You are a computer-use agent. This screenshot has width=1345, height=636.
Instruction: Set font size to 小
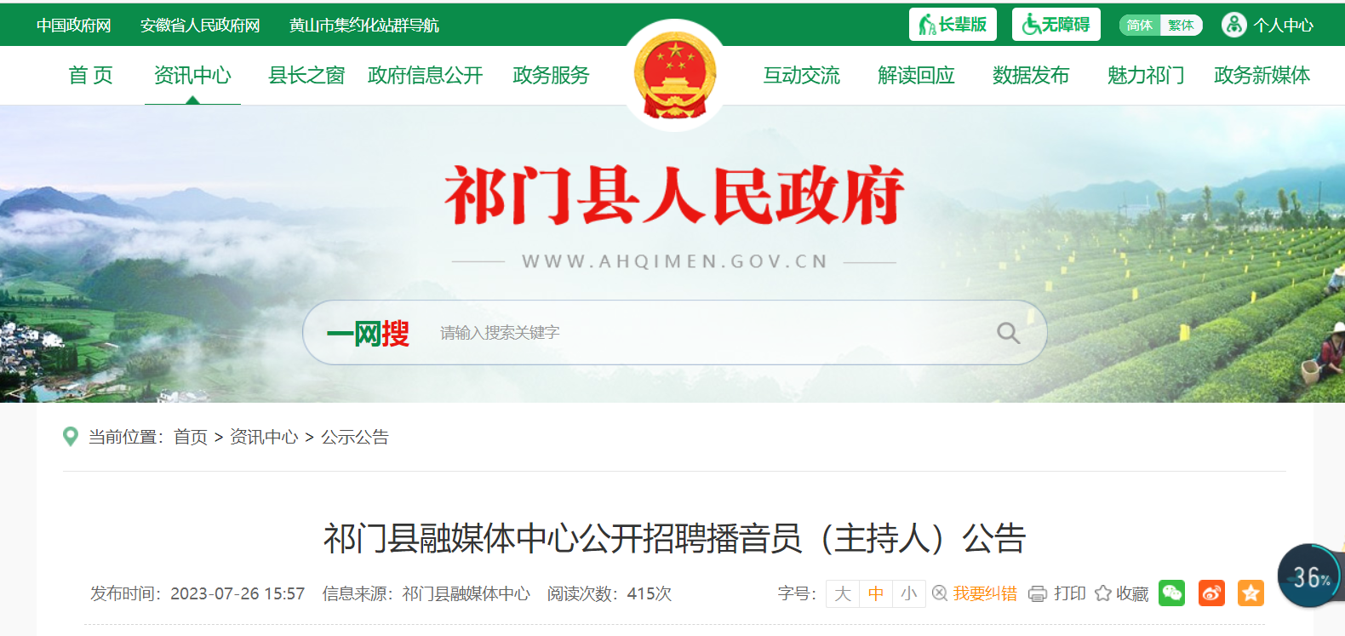909,593
